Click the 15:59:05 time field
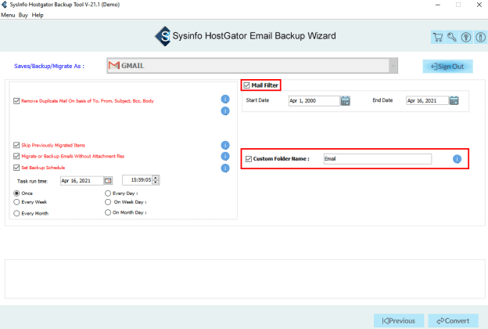Viewport: 488px width, 329px height. tap(138, 180)
